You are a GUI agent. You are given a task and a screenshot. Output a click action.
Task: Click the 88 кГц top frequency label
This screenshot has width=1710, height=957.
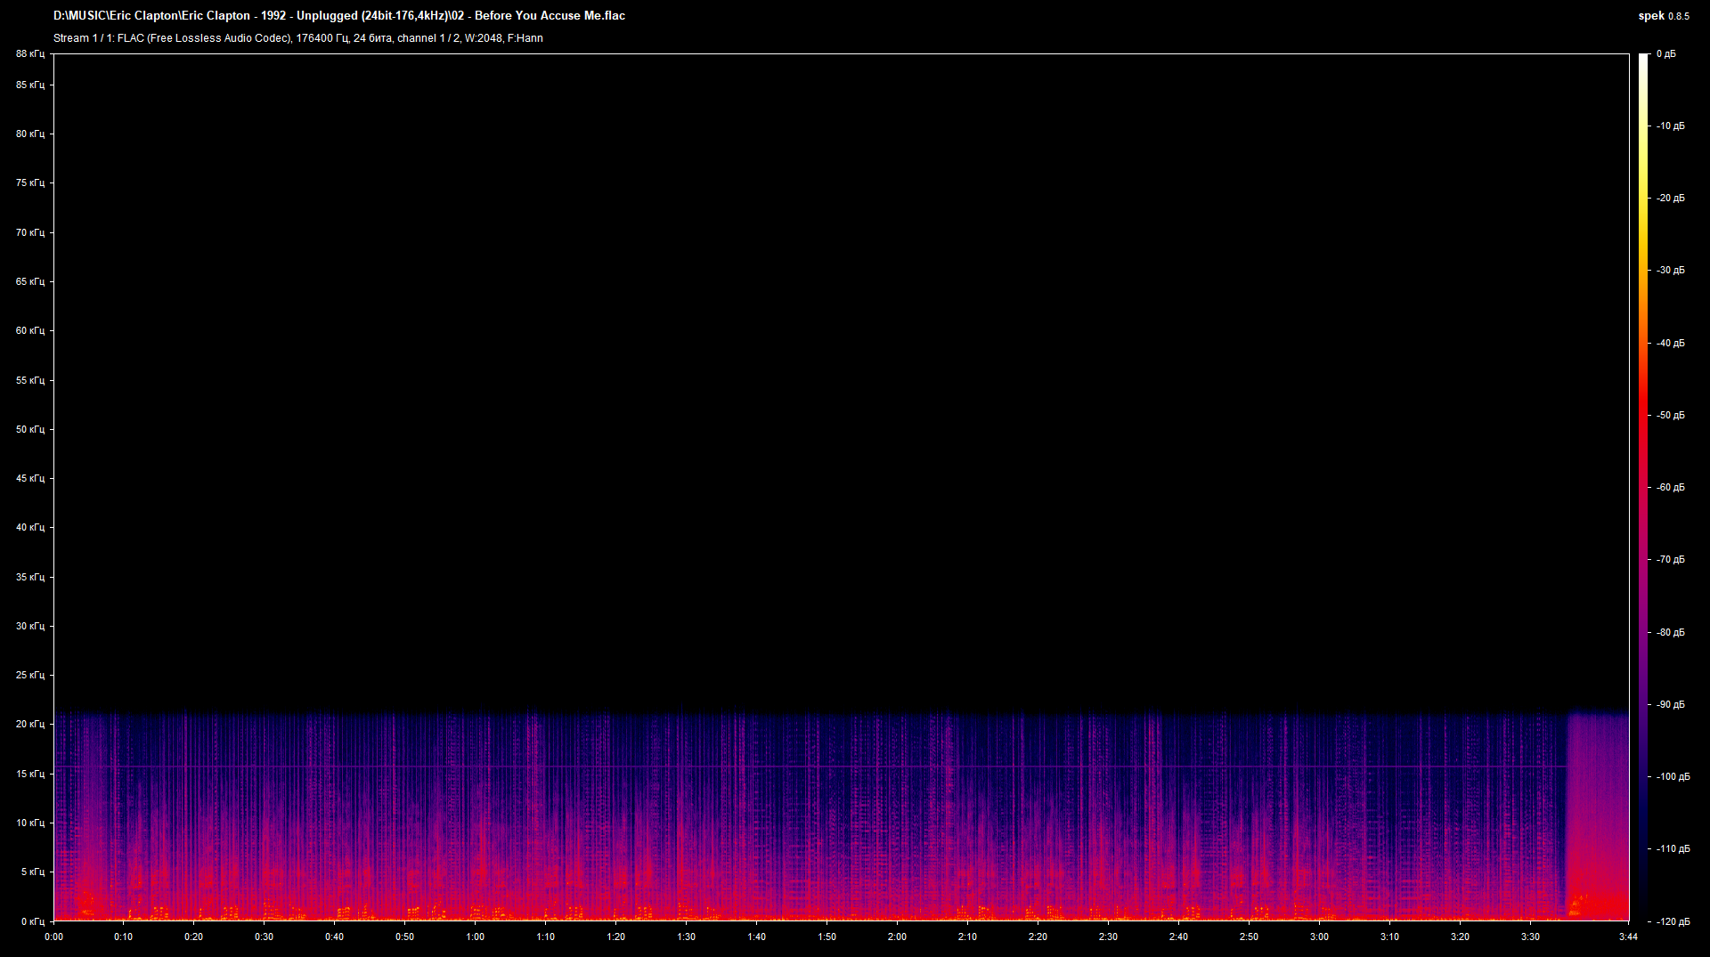29,54
